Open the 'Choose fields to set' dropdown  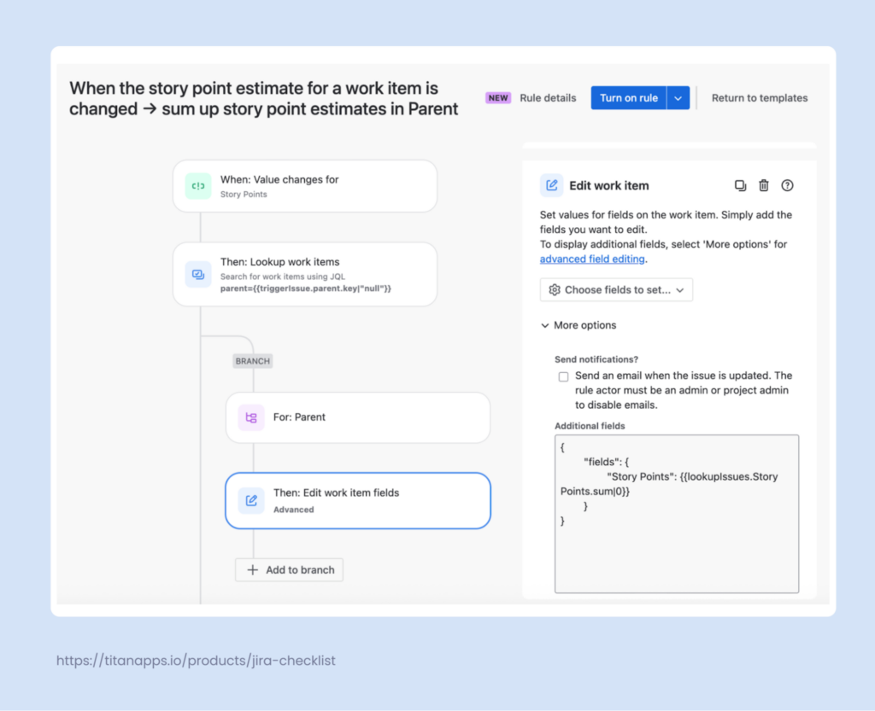pyautogui.click(x=615, y=289)
